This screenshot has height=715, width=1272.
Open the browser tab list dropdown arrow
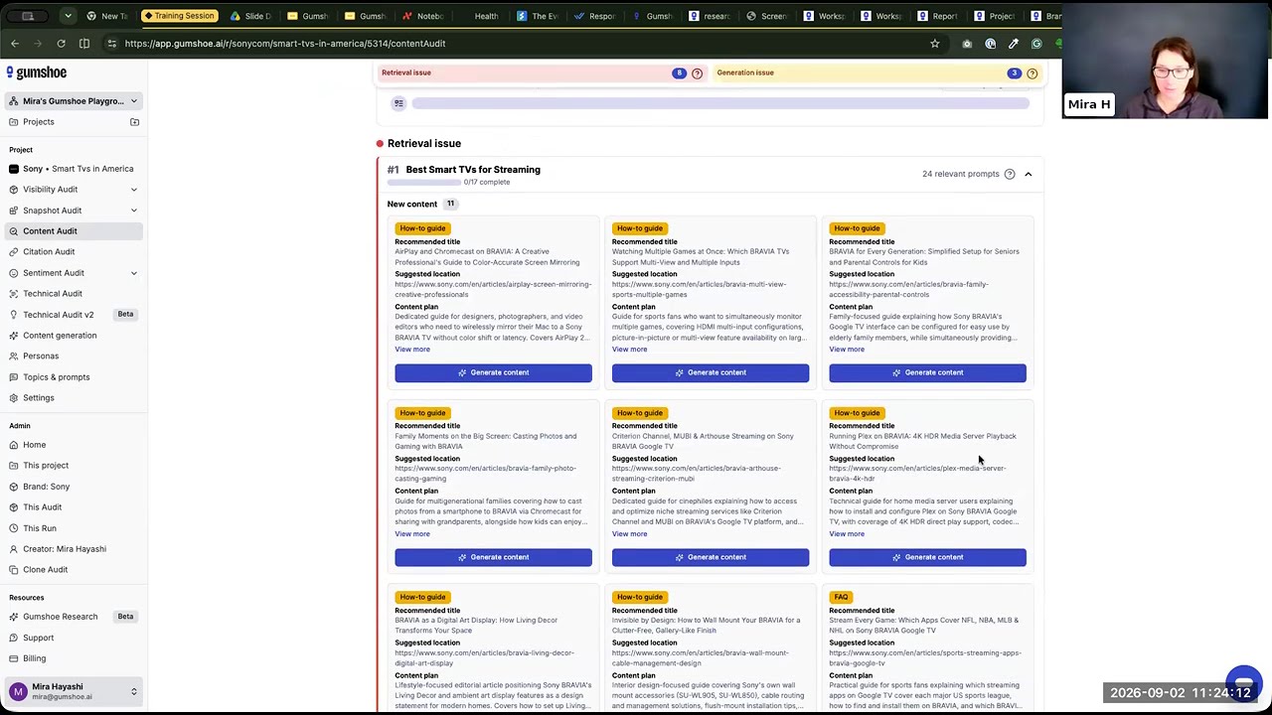68,16
